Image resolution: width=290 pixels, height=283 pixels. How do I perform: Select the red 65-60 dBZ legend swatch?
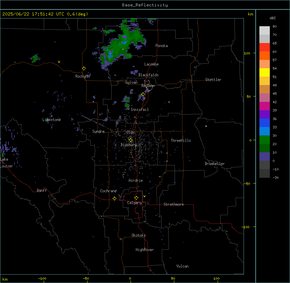click(x=264, y=47)
